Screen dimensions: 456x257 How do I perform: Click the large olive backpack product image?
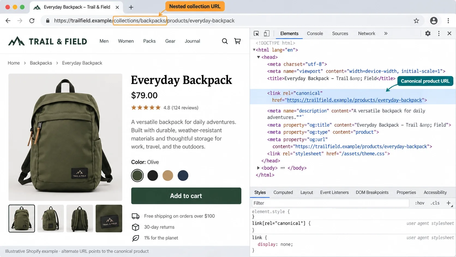click(x=65, y=137)
